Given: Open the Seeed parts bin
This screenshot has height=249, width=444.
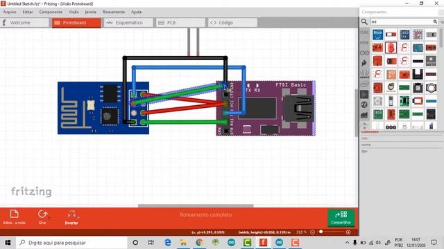Looking at the screenshot, I should click(x=364, y=73).
